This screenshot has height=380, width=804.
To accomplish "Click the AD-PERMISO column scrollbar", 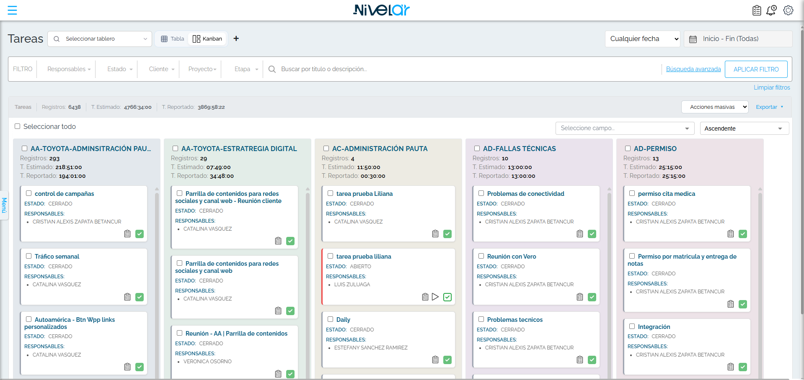I will [x=760, y=283].
